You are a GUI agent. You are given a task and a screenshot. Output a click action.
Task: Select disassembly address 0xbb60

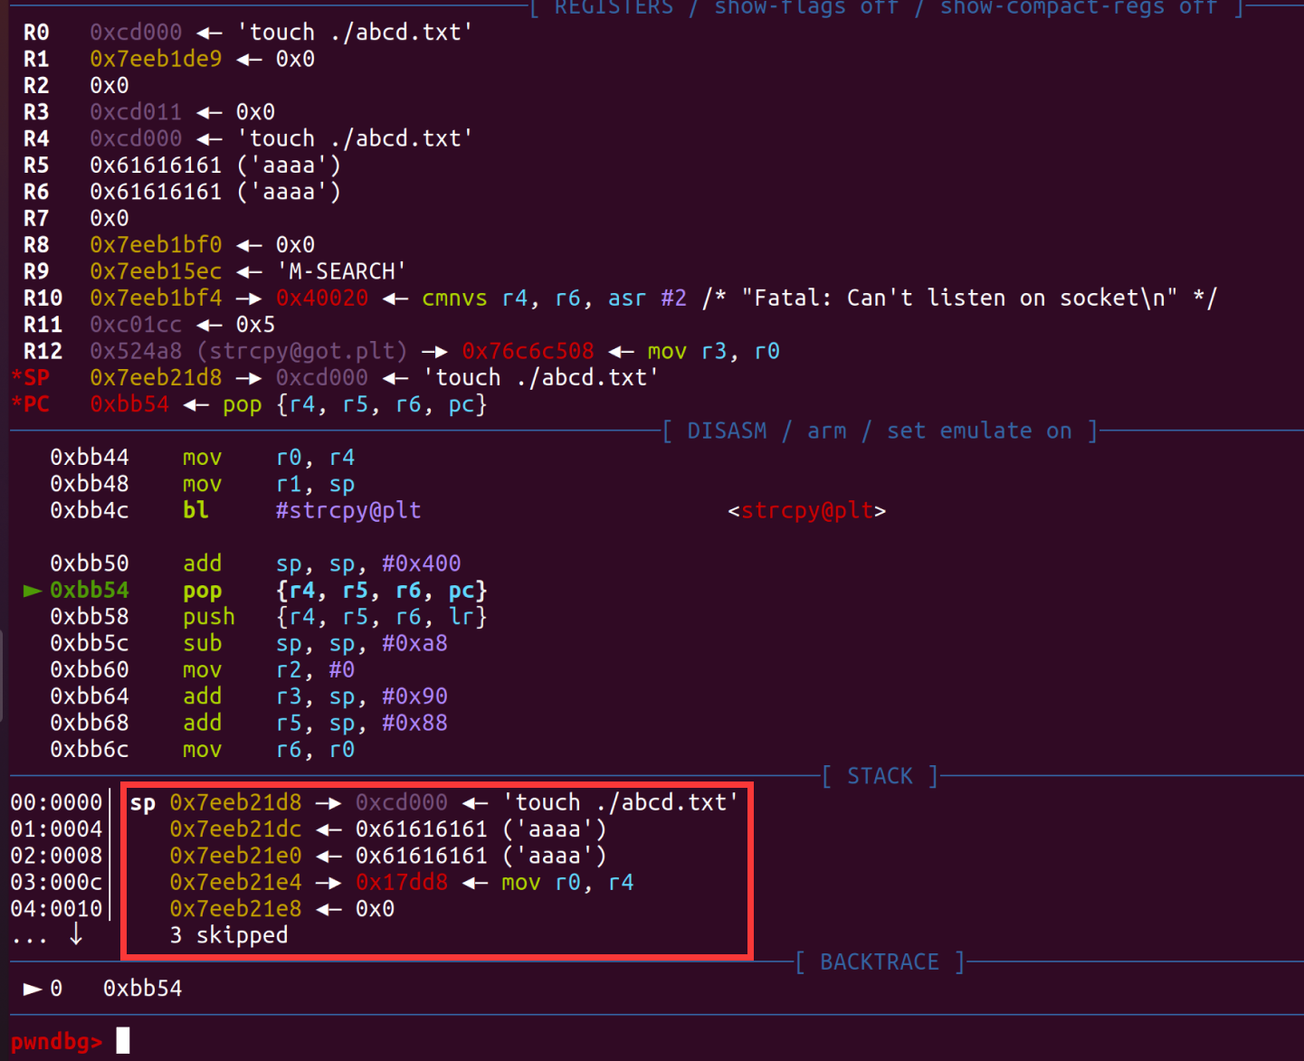[90, 670]
